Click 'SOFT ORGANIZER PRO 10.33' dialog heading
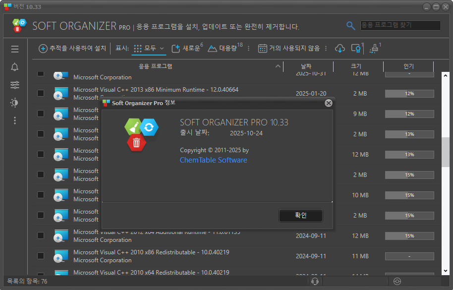This screenshot has width=453, height=290. click(234, 122)
